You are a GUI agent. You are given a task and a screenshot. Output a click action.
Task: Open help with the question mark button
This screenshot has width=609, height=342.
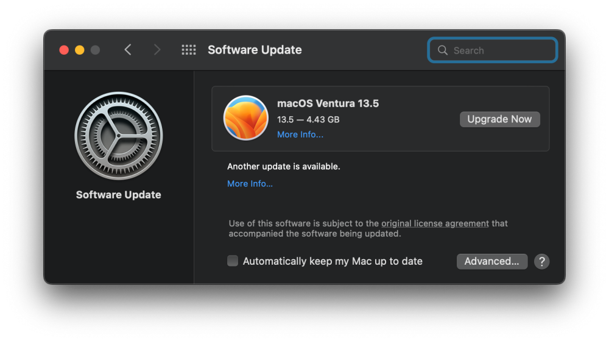coord(542,261)
